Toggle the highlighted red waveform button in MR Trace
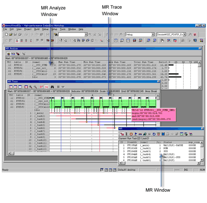207x203 pixels. tap(46, 87)
